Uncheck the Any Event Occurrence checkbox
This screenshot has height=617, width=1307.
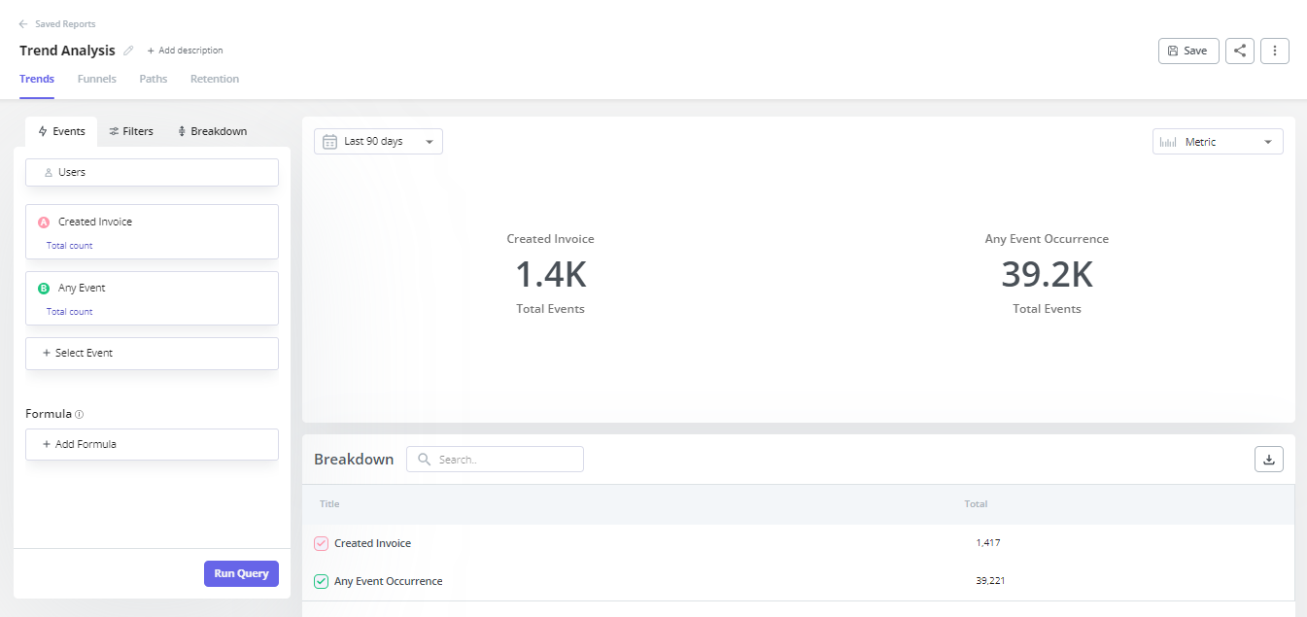(x=322, y=581)
